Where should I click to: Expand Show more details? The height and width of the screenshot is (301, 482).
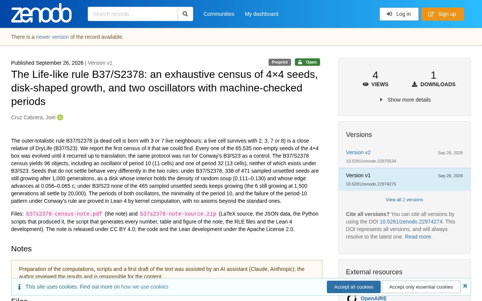(x=405, y=100)
